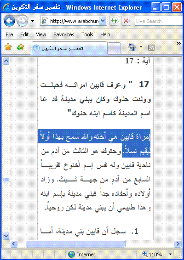Open Favorites Center star icon
The width and height of the screenshot is (184, 260).
point(8,47)
